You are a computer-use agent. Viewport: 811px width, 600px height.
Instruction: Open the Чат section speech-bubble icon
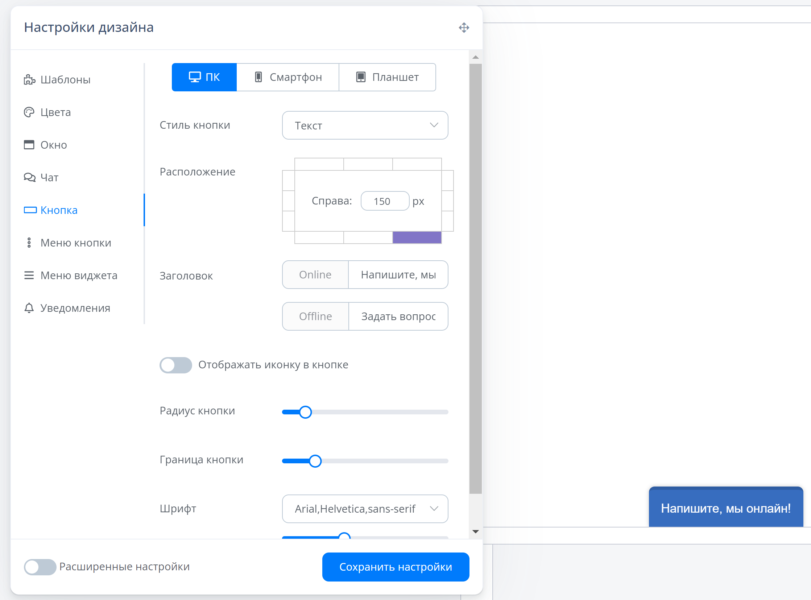29,177
